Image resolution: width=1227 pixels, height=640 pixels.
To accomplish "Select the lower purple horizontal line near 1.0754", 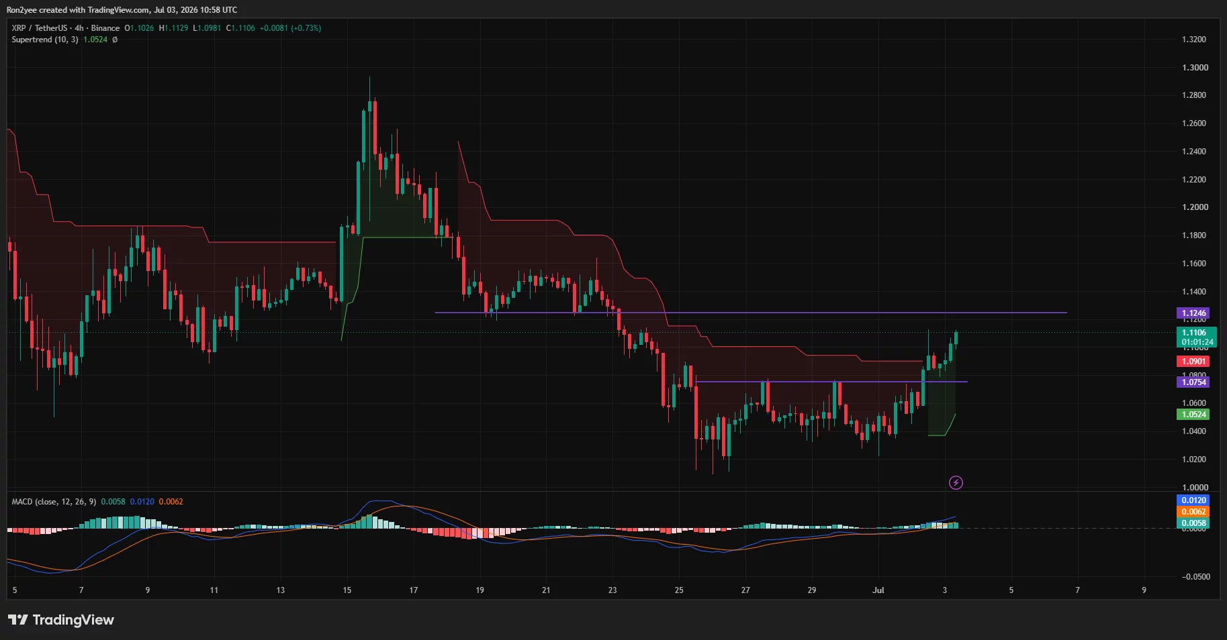I will [x=831, y=382].
